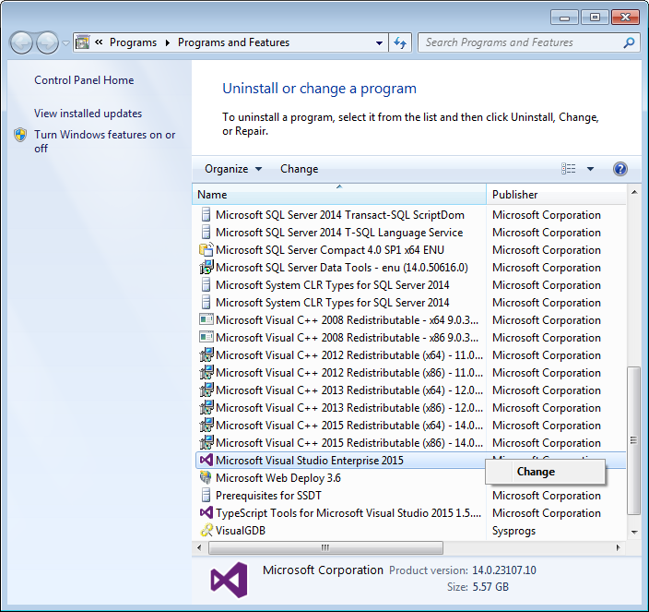
Task: Click icon of SQL Server Compact 4.0 SP1
Action: tap(206, 249)
